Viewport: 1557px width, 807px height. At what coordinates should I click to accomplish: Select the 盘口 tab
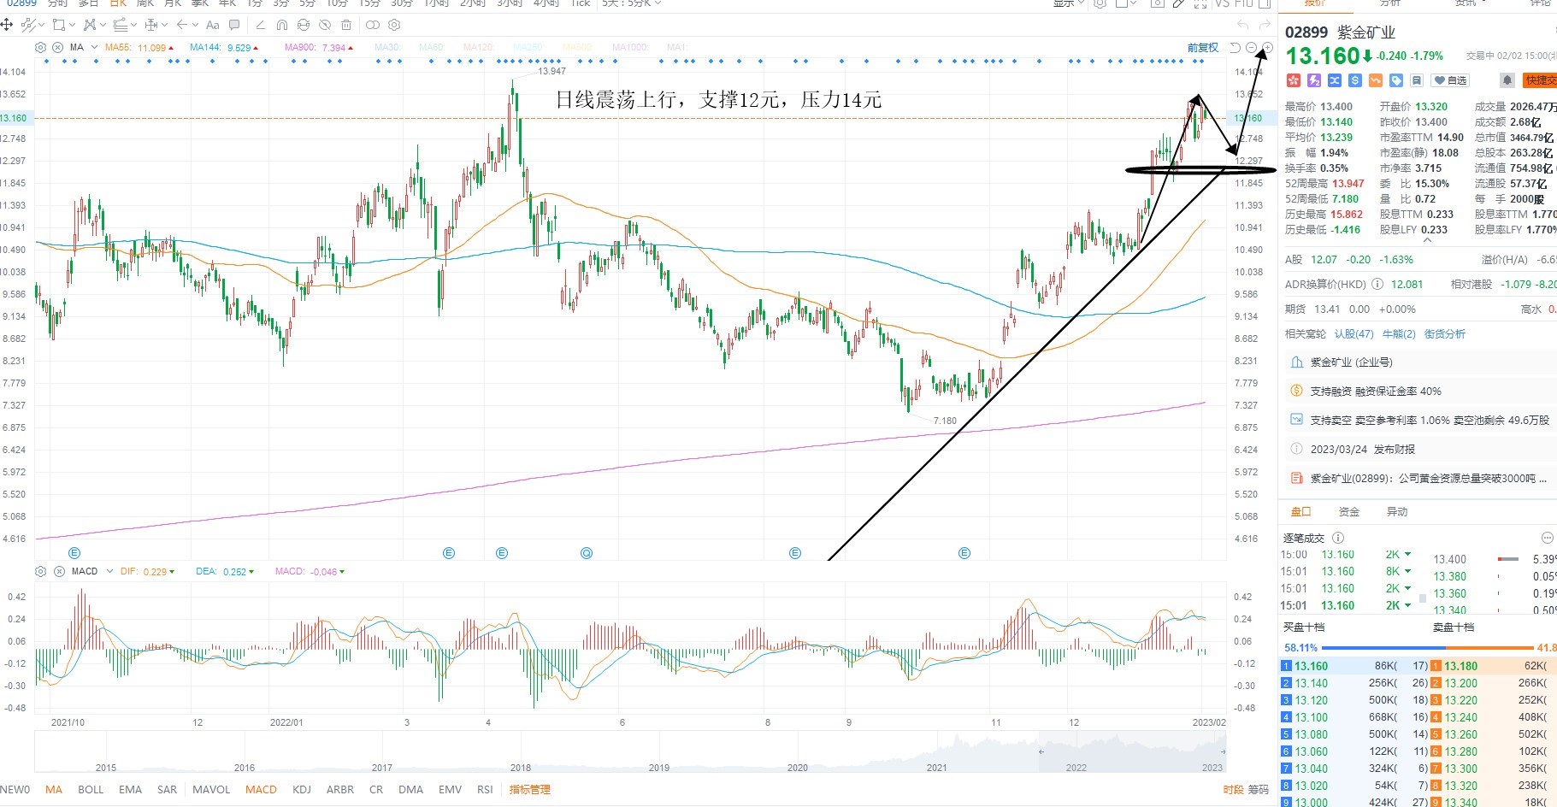click(1301, 511)
